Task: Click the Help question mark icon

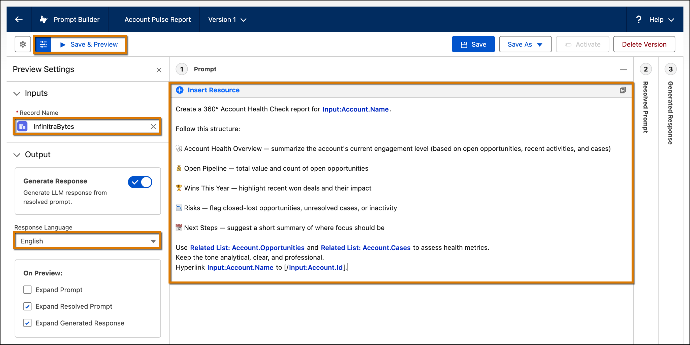Action: click(x=638, y=20)
